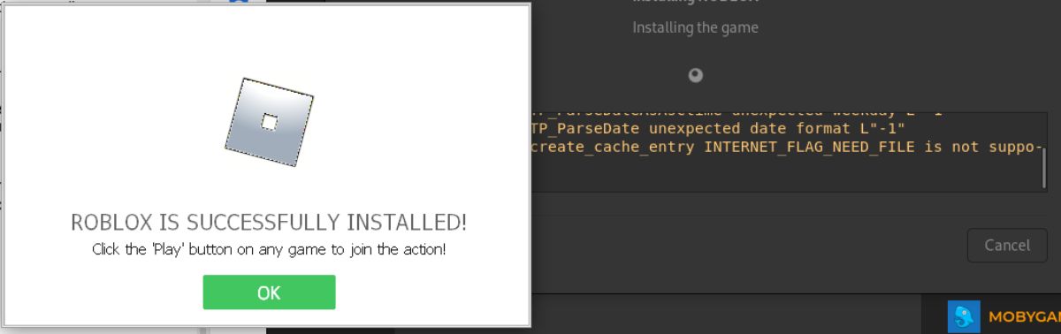The image size is (1061, 334).
Task: Click the 'Play' button instruction text
Action: coord(269,249)
